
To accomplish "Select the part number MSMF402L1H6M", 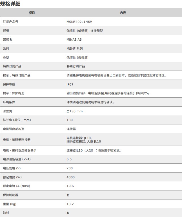I will [x=79, y=22].
